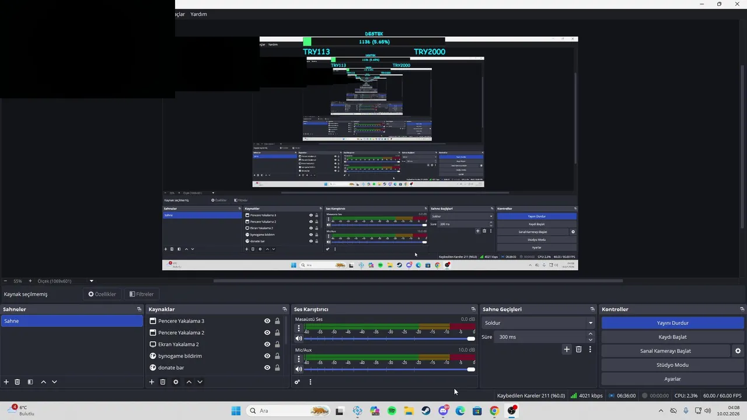This screenshot has width=747, height=420.
Task: Click Özellikler button
Action: click(102, 294)
